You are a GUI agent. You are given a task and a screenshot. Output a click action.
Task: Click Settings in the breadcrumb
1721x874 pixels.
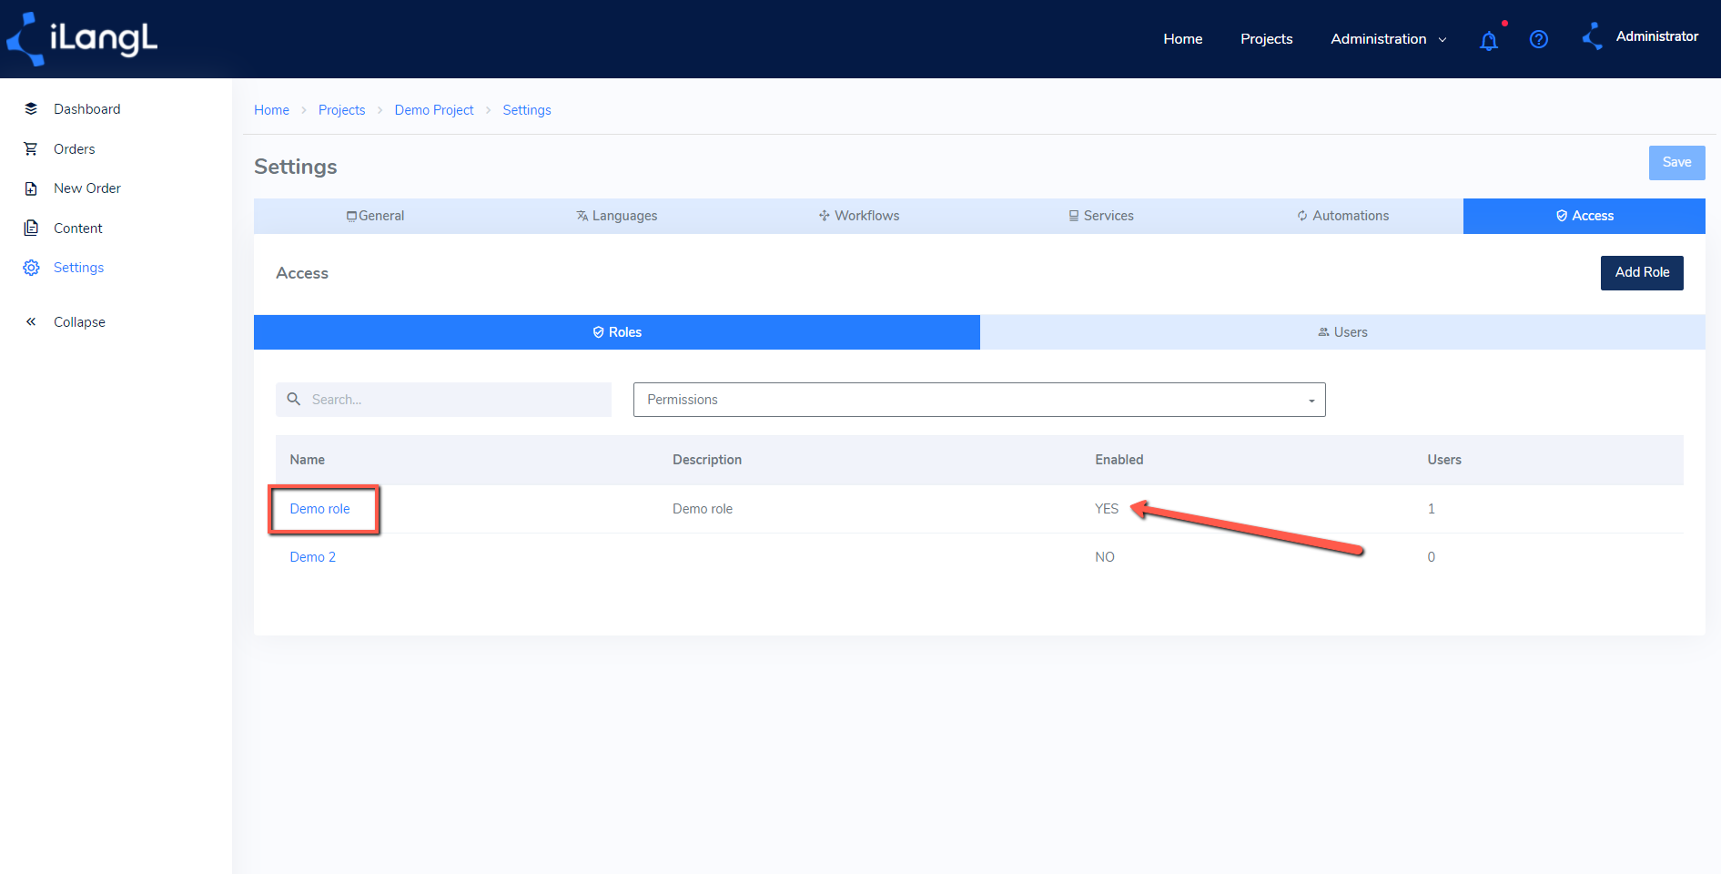coord(527,110)
